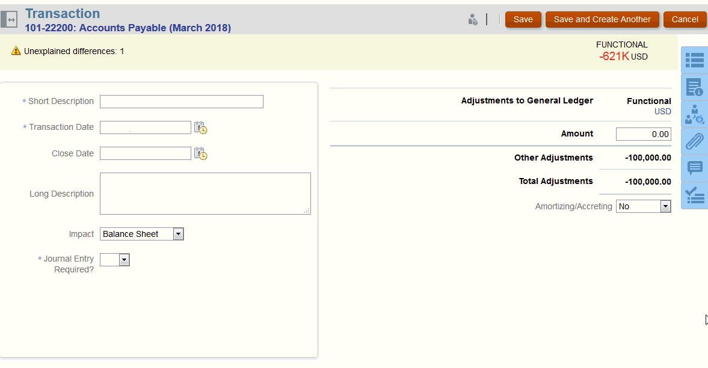Open the user workflow panel icon
The width and height of the screenshot is (708, 368).
tap(695, 114)
